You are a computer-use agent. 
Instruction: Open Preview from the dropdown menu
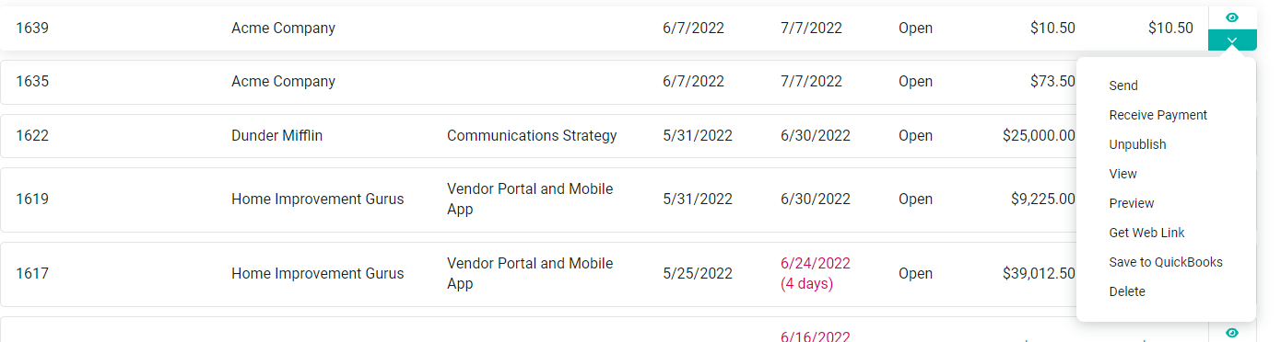pos(1132,203)
